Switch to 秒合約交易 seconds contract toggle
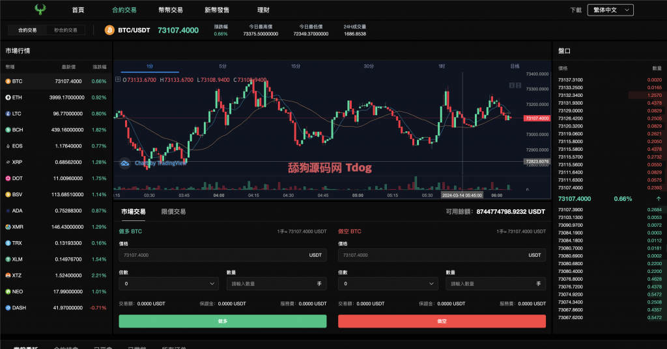 pos(65,30)
